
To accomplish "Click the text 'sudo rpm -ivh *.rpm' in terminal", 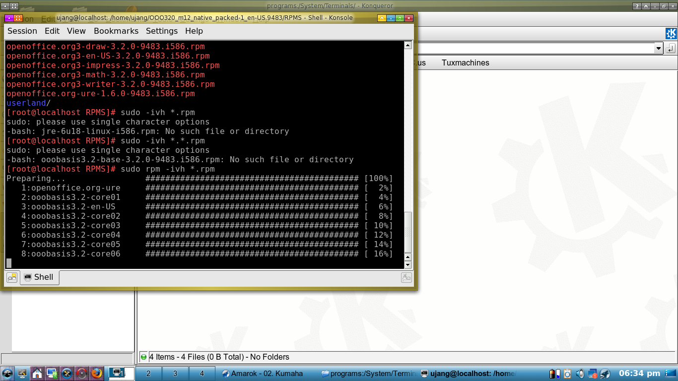I will tap(168, 169).
